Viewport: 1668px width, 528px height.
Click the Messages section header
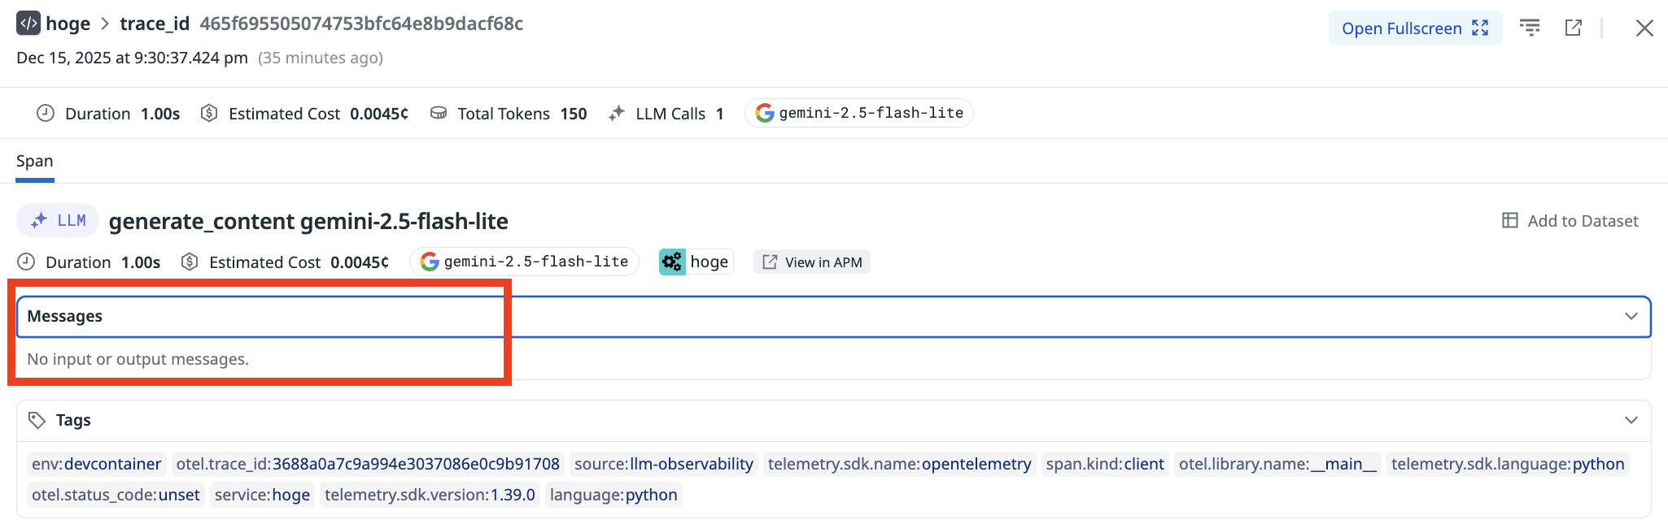pos(65,316)
